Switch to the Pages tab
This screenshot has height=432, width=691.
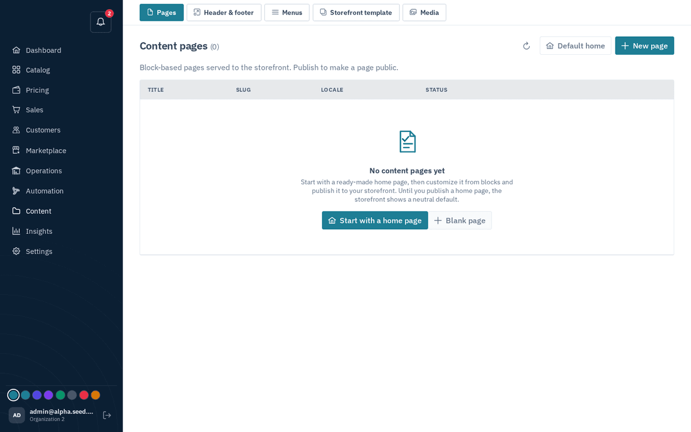point(162,13)
